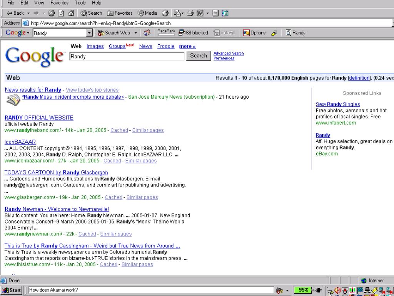Viewport: 394px width, 296px height.
Task: Open the File menu
Action: coord(11,3)
